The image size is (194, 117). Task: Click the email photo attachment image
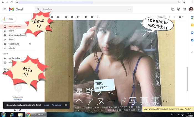tap(110, 66)
